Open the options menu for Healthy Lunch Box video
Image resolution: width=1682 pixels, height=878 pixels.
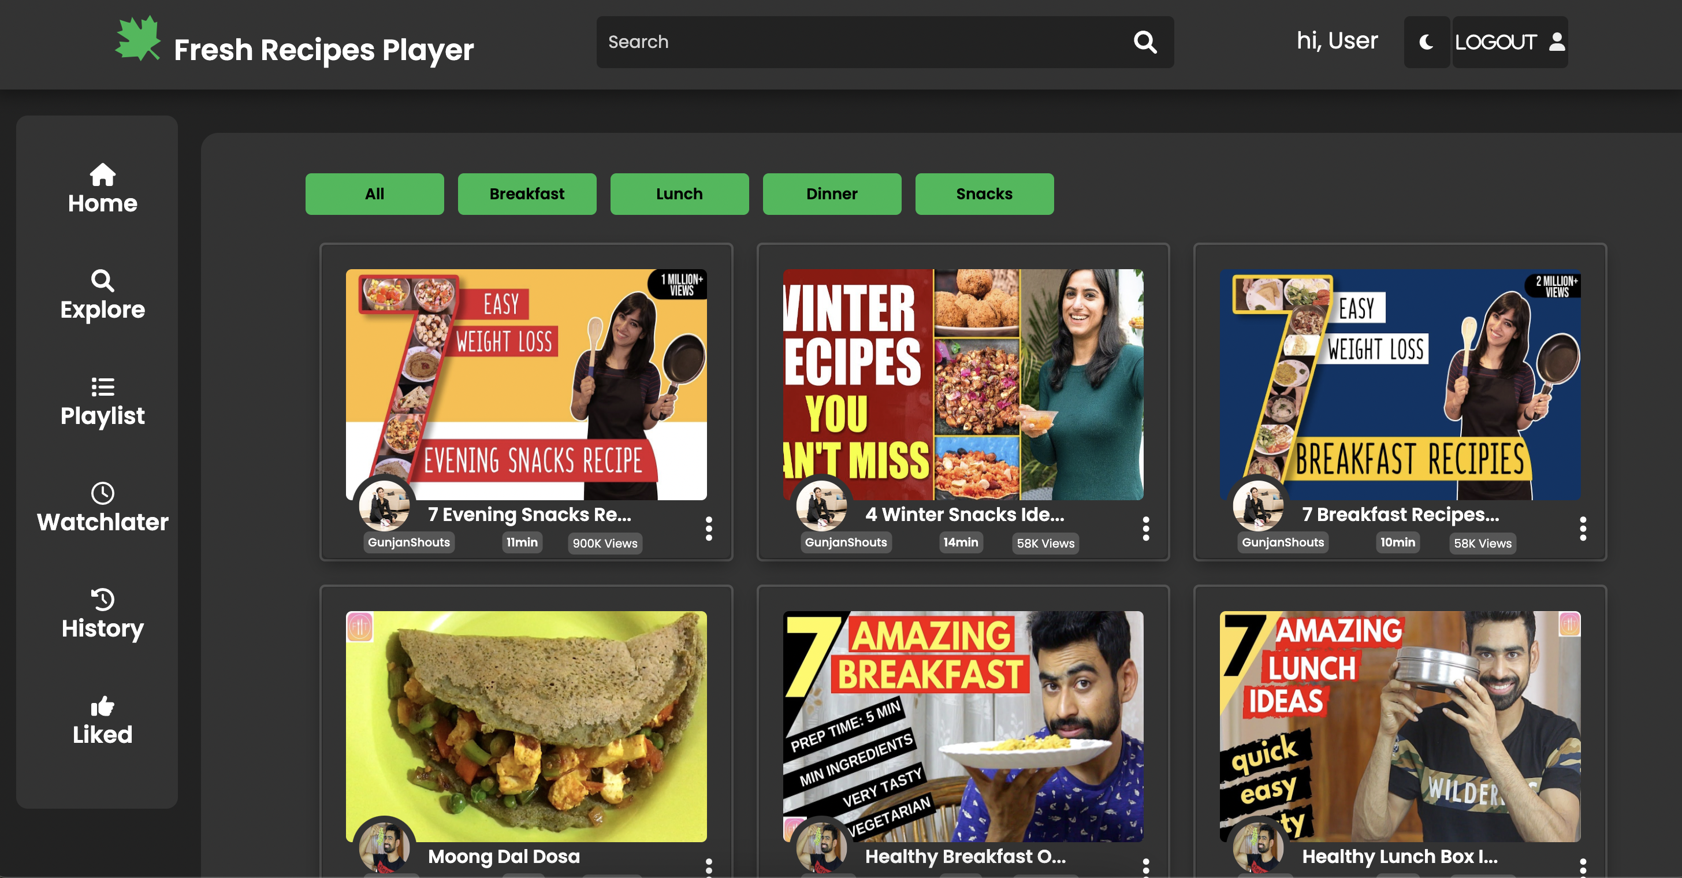point(1583,867)
